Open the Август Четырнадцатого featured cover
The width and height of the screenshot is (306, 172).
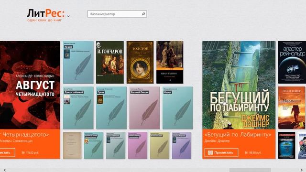pos(30,85)
